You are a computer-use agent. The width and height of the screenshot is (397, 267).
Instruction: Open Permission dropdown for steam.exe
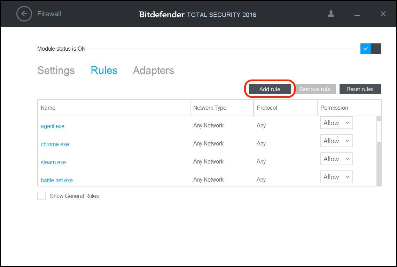336,159
